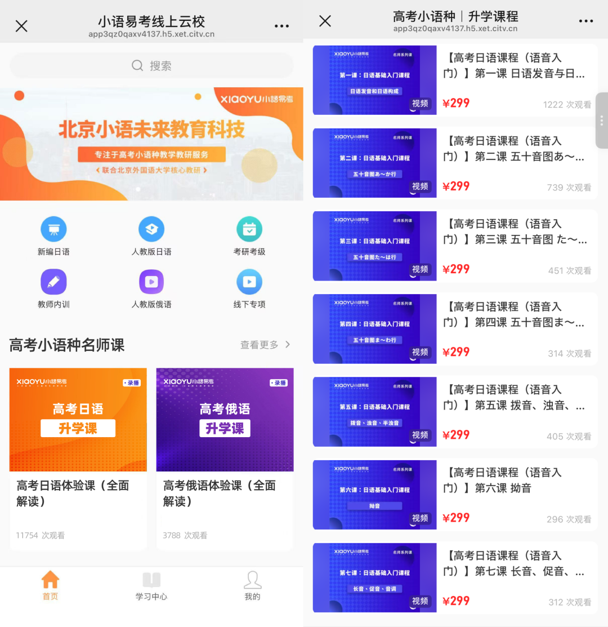Click the floating side handle with dots
Screen dimensions: 608x627
(x=602, y=121)
